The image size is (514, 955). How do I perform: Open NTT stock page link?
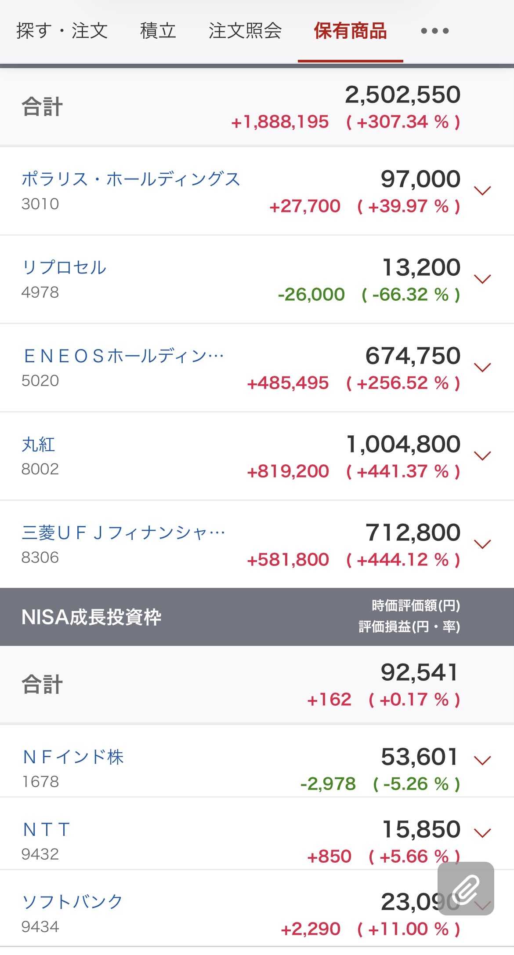[46, 829]
